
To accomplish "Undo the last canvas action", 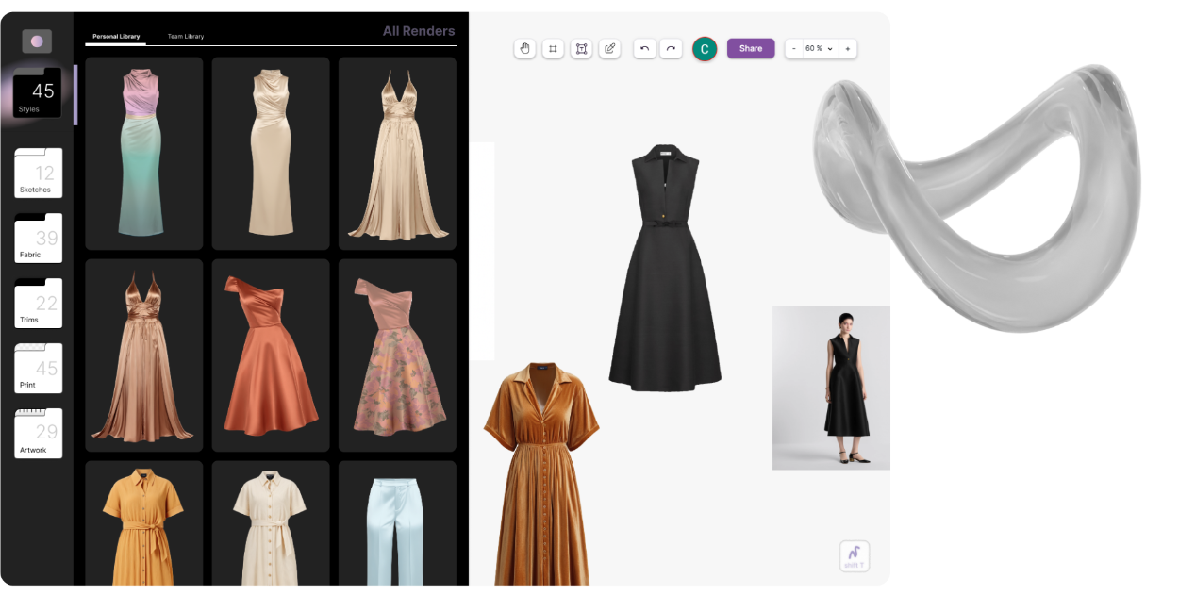I will click(644, 48).
